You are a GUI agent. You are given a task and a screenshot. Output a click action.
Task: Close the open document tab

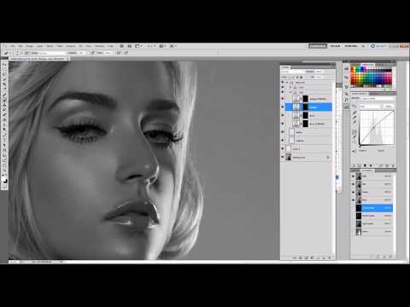pyautogui.click(x=67, y=58)
